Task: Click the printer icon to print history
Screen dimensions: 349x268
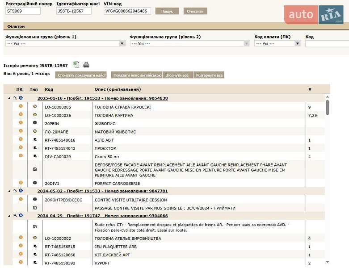Action: click(x=86, y=65)
